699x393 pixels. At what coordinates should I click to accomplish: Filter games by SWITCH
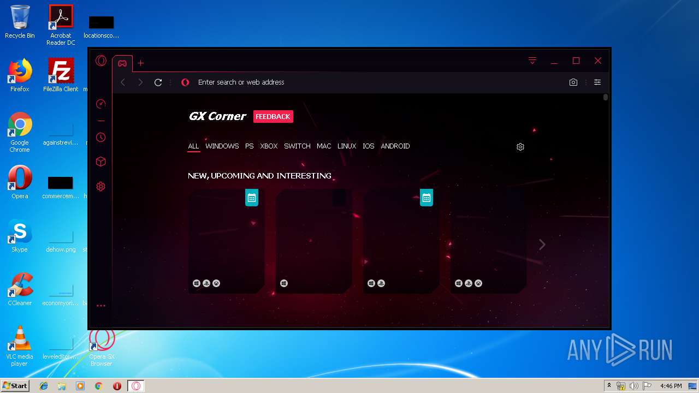tap(297, 146)
